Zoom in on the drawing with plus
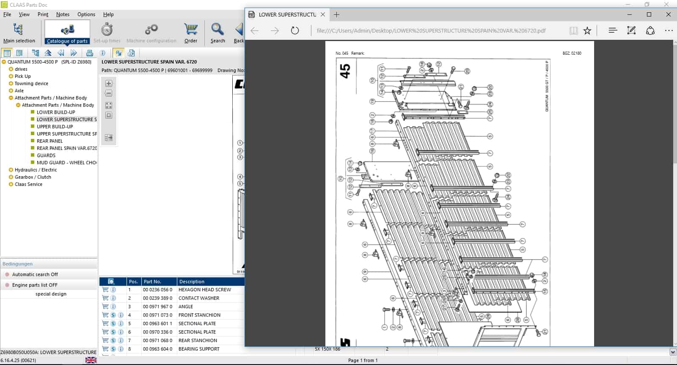 (x=109, y=83)
